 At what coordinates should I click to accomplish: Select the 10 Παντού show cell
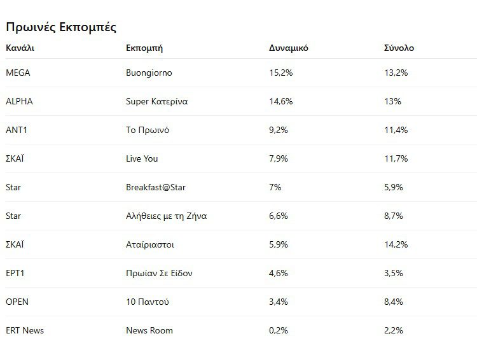tap(148, 302)
